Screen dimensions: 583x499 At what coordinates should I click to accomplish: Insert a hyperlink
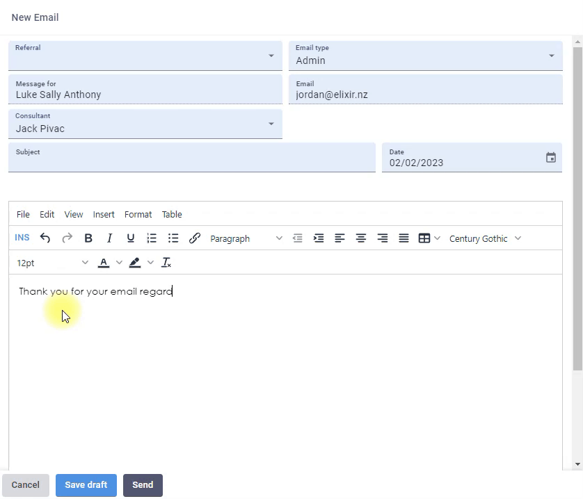(195, 238)
